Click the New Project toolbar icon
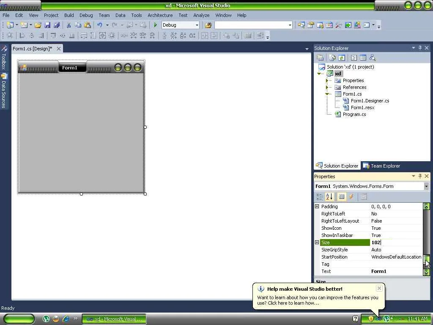 pyautogui.click(x=10, y=25)
